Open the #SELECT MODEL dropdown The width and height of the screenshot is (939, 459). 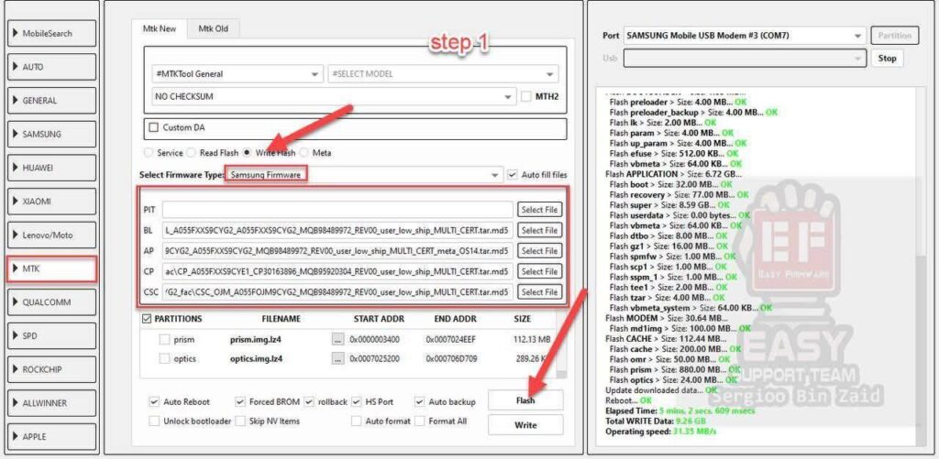[442, 74]
